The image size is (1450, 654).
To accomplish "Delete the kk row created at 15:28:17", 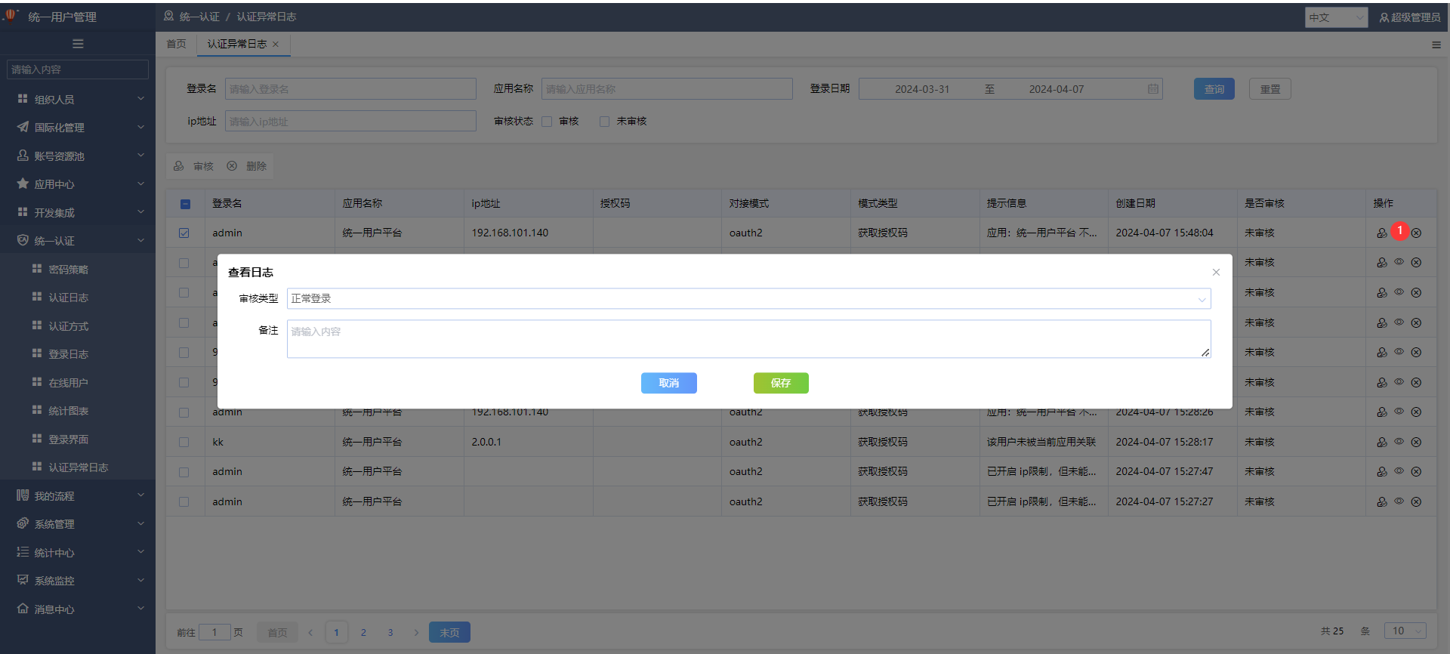I will [x=1416, y=443].
